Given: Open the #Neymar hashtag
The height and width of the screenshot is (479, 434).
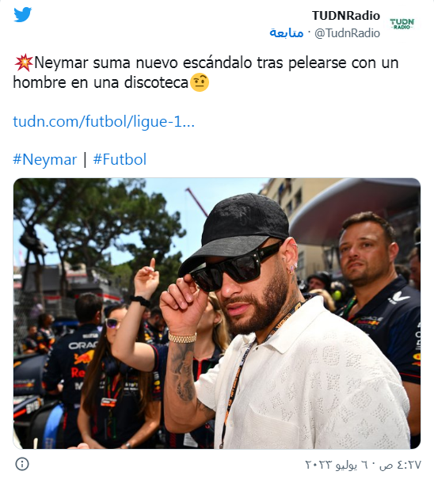Looking at the screenshot, I should (x=44, y=159).
